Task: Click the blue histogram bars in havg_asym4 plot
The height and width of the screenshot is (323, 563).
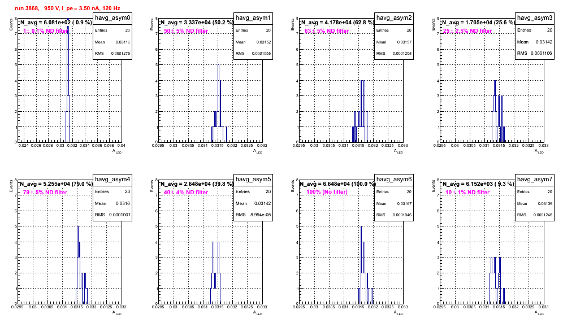Action: (x=81, y=265)
